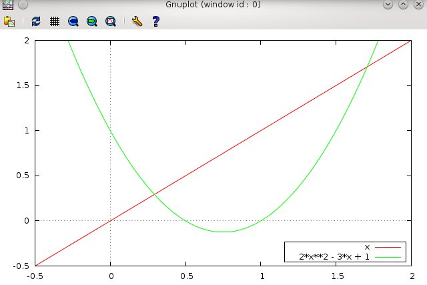Click the green line sample in legend
This screenshot has width=427, height=285.
click(x=390, y=256)
